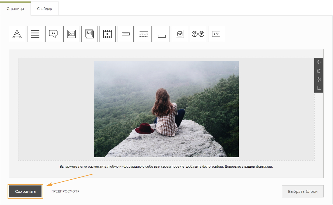
Task: Delete the image block with trash icon
Action: [319, 71]
